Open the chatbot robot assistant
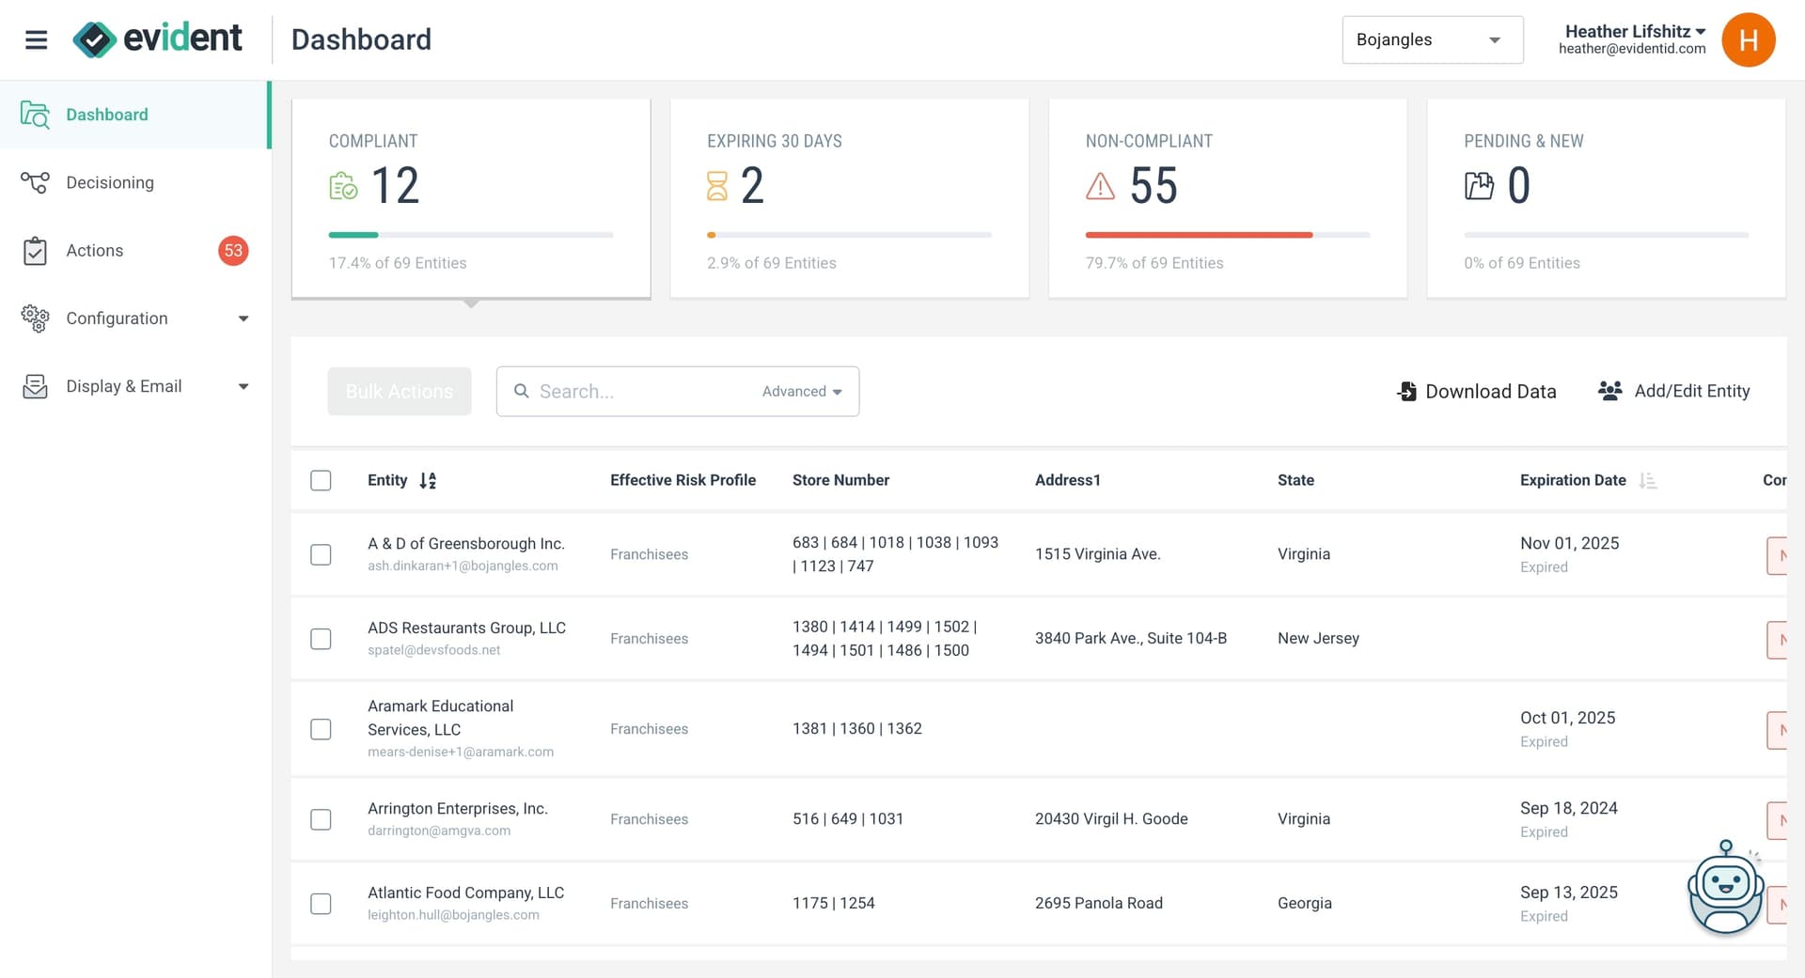The image size is (1805, 978). tap(1725, 887)
